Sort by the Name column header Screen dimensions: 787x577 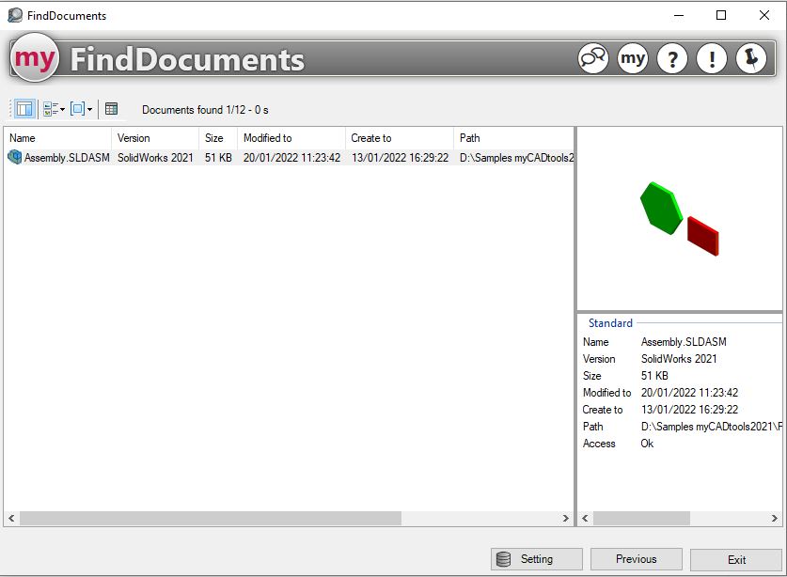point(56,138)
